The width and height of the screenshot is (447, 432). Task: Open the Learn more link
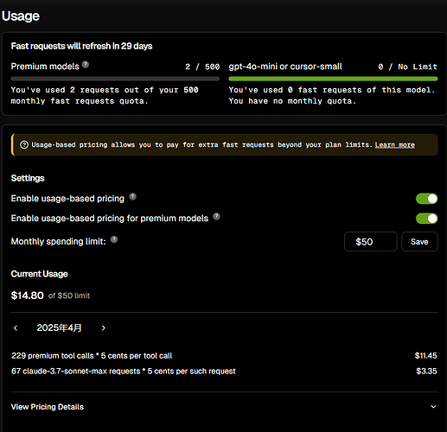395,145
